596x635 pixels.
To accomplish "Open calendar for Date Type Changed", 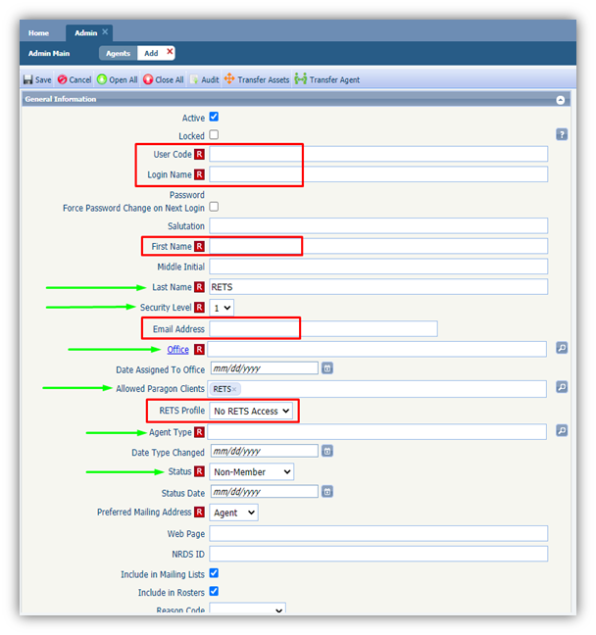I will 327,451.
